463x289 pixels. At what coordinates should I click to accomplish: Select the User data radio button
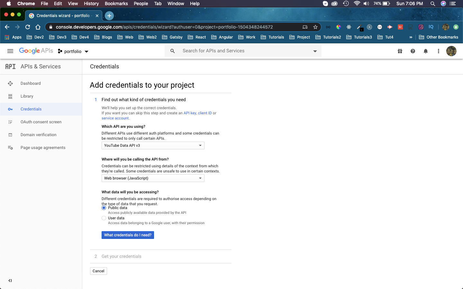[104, 218]
